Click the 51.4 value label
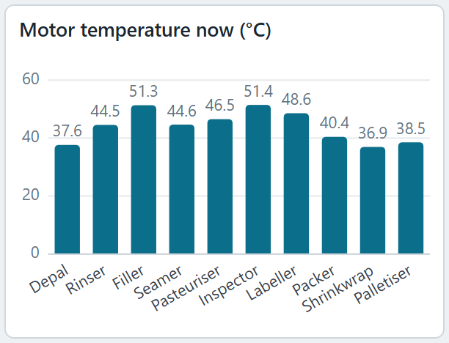This screenshot has height=343, width=449. 258,92
